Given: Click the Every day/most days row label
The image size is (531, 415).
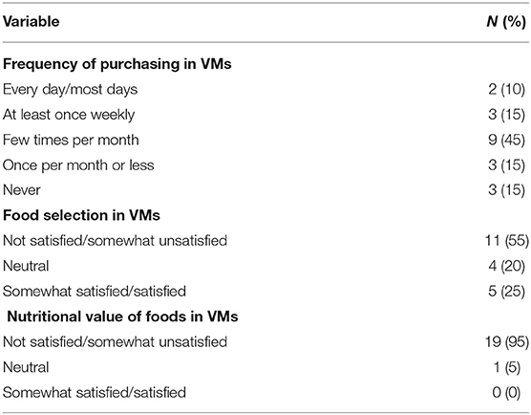Looking at the screenshot, I should click(70, 90).
